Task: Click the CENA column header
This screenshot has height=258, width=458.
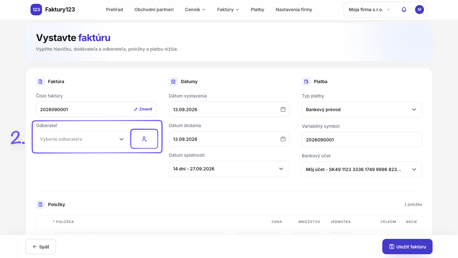Action: [x=277, y=222]
